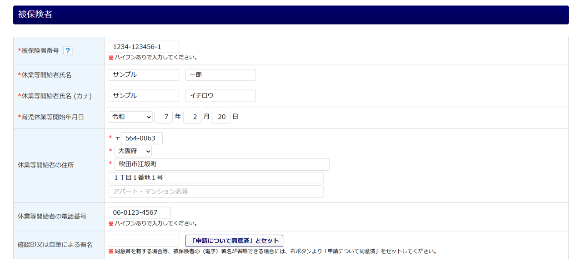Focus the month field showing 2

coord(192,117)
